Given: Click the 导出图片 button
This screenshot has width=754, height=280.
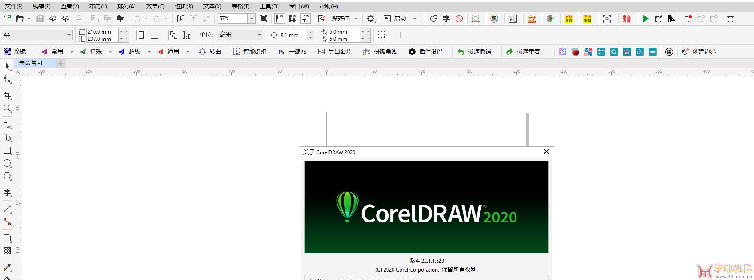Looking at the screenshot, I should (x=335, y=52).
